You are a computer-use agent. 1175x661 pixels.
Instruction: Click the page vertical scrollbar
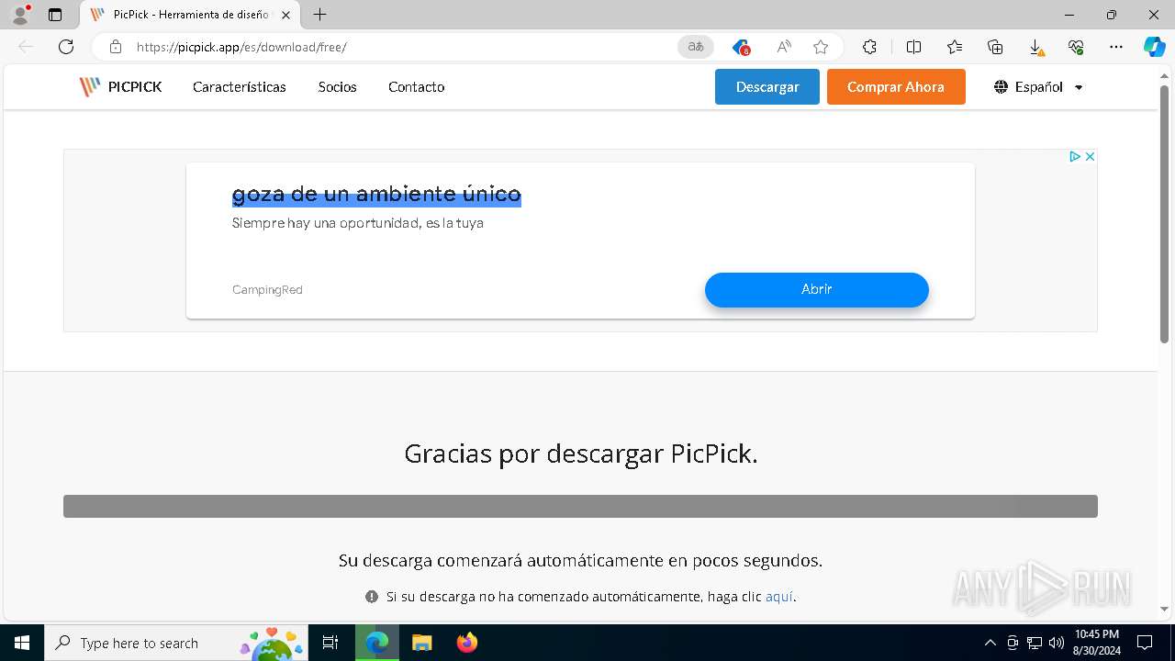pyautogui.click(x=1164, y=216)
